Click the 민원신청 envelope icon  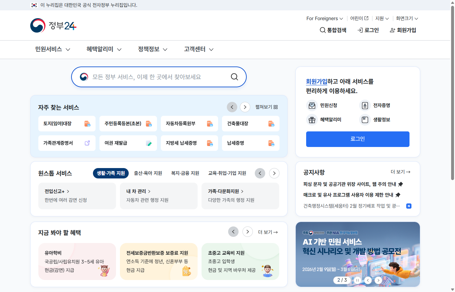click(x=312, y=105)
